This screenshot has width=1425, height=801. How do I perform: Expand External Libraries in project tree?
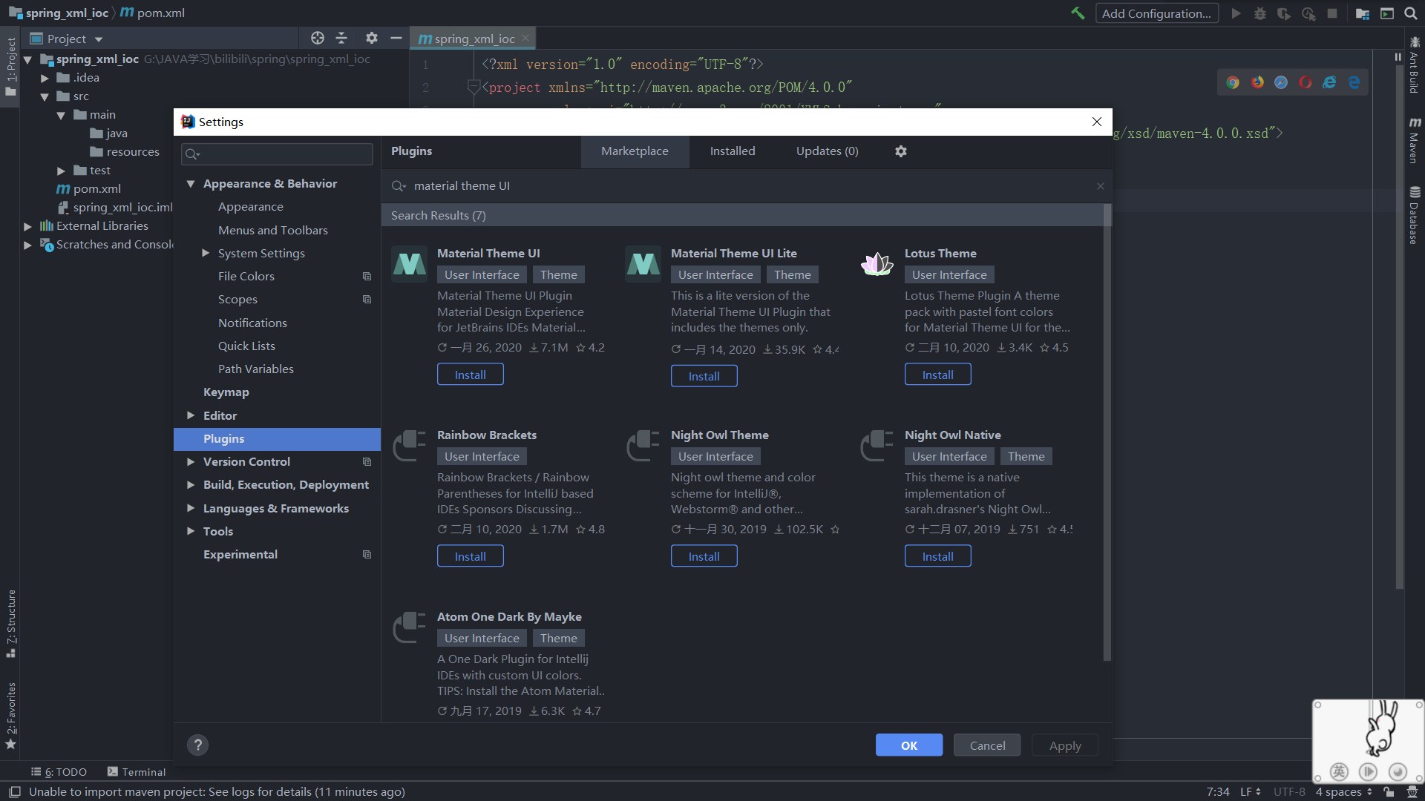(27, 226)
